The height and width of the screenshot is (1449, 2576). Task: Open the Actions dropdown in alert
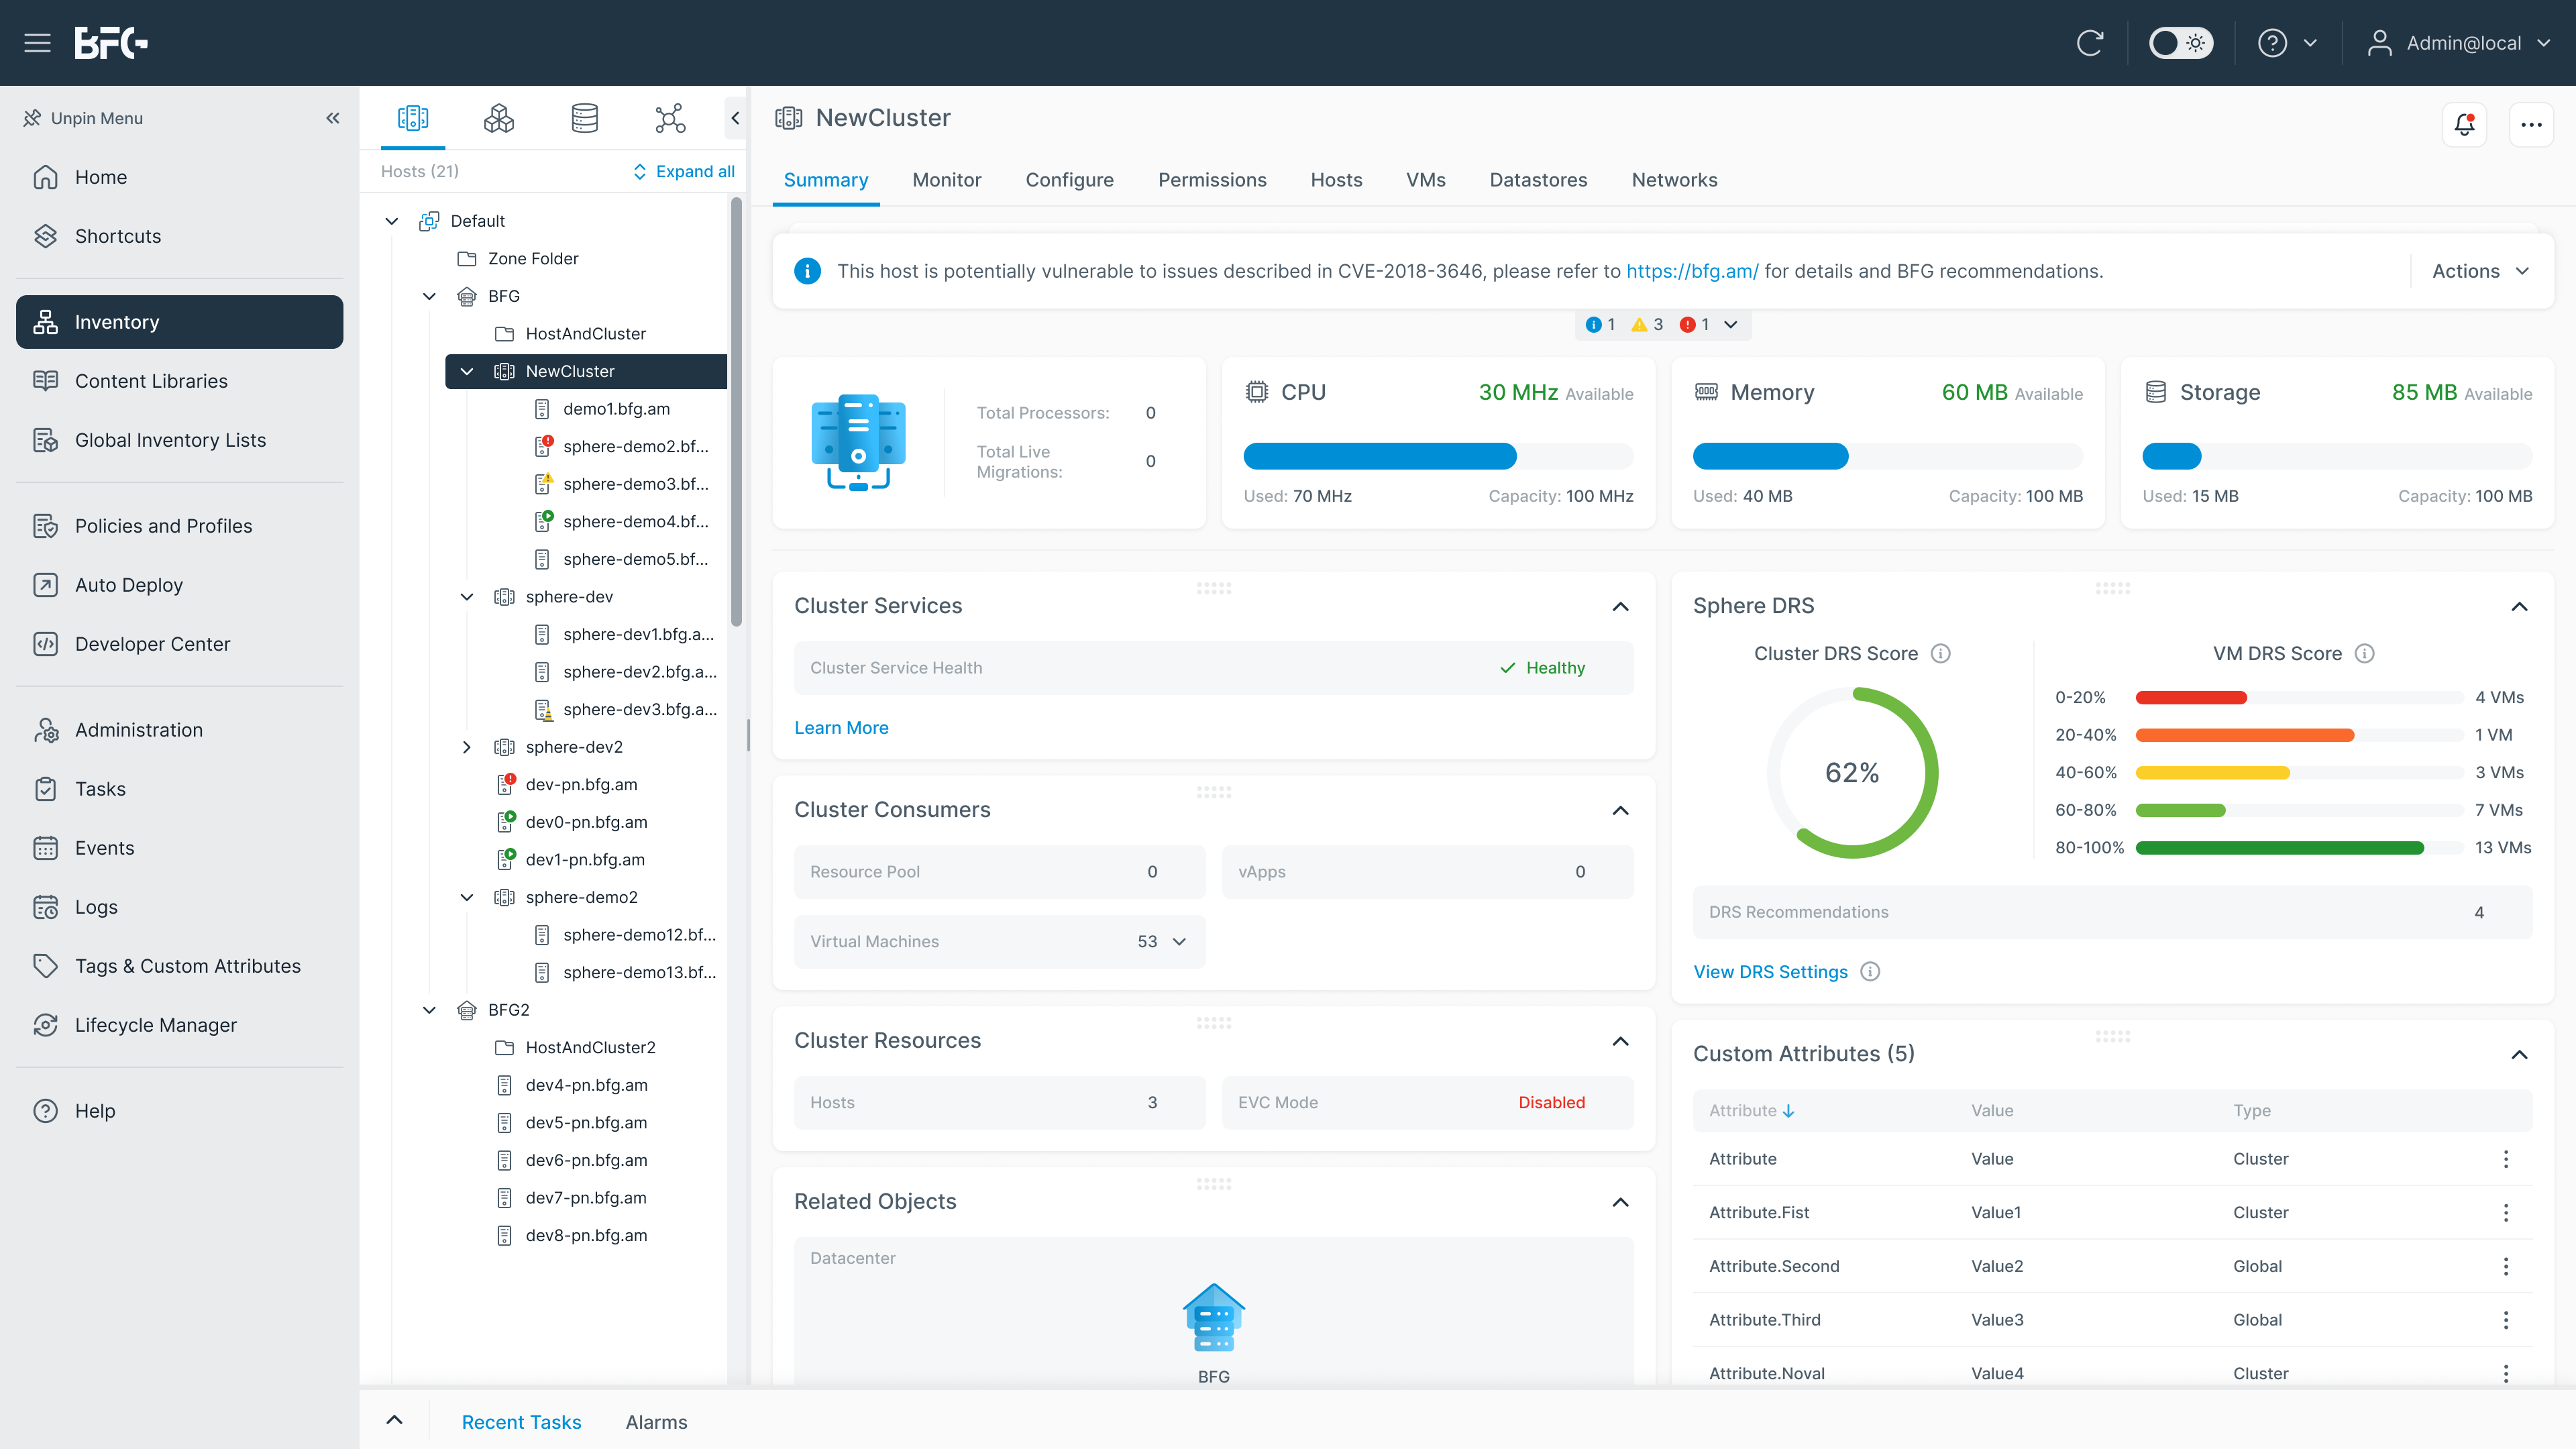2481,271
